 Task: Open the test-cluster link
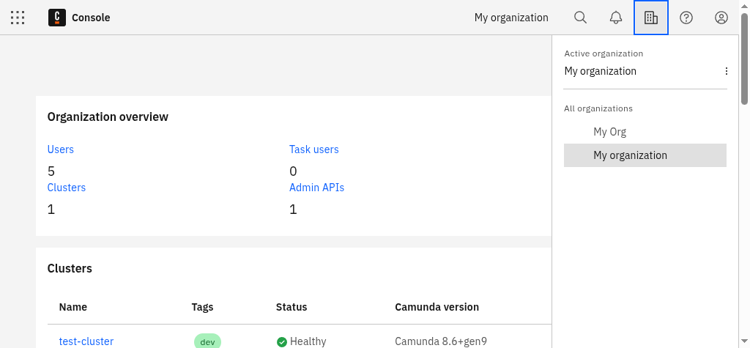(x=86, y=341)
